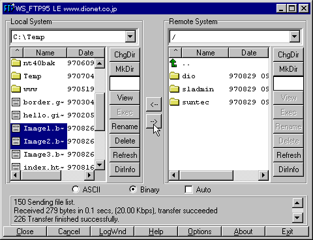Screen dimensions: 313x240
Task: Open the remote directory path dropdown
Action: 295,37
